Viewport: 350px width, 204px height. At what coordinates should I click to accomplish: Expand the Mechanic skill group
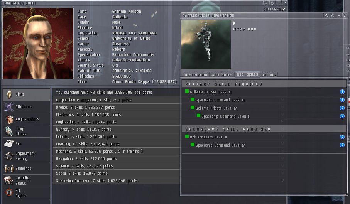pyautogui.click(x=116, y=152)
